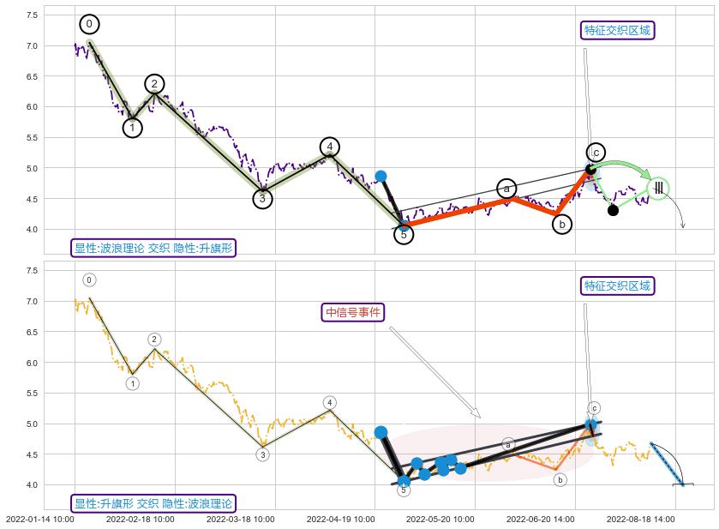
Task: Click small wave label 3 in lower chart
Action: (263, 454)
